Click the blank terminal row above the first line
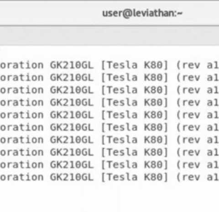This screenshot has width=219, height=212. pyautogui.click(x=109, y=53)
